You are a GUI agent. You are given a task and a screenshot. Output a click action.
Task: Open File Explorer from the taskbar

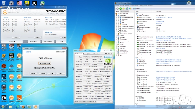[x=11, y=107]
